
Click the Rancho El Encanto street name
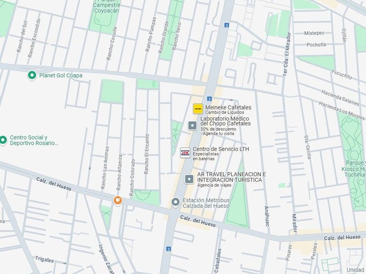pos(146,154)
